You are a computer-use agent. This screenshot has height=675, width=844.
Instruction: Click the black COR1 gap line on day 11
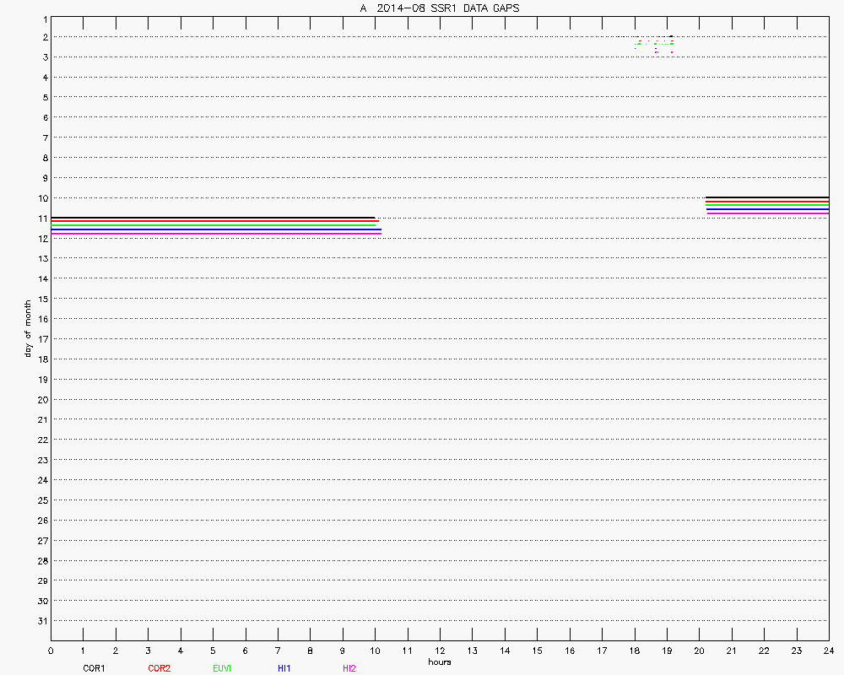(211, 218)
